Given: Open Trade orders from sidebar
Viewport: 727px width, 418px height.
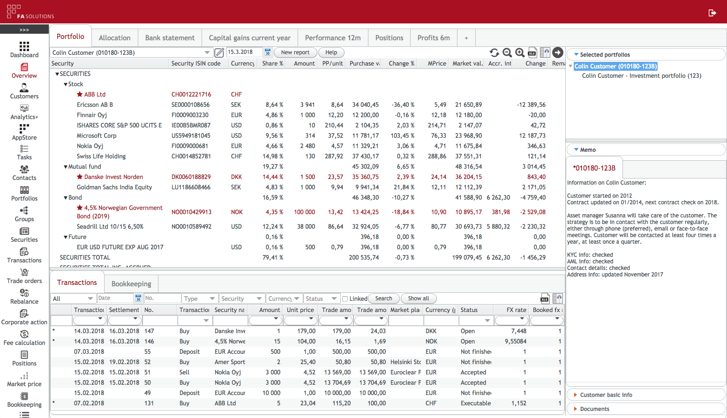Looking at the screenshot, I should (x=24, y=276).
